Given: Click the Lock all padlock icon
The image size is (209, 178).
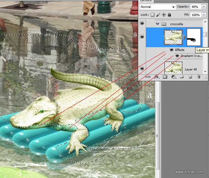Looking at the screenshot, I should pos(169,15).
